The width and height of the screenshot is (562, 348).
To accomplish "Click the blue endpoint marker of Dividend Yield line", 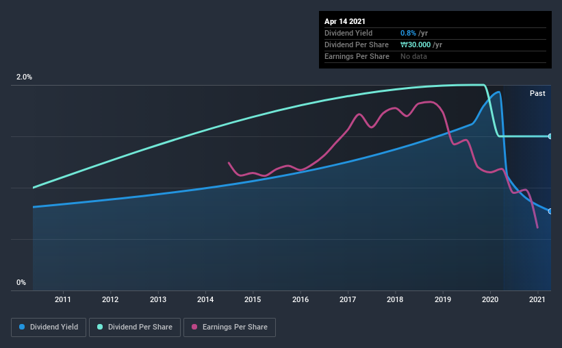I will point(550,211).
